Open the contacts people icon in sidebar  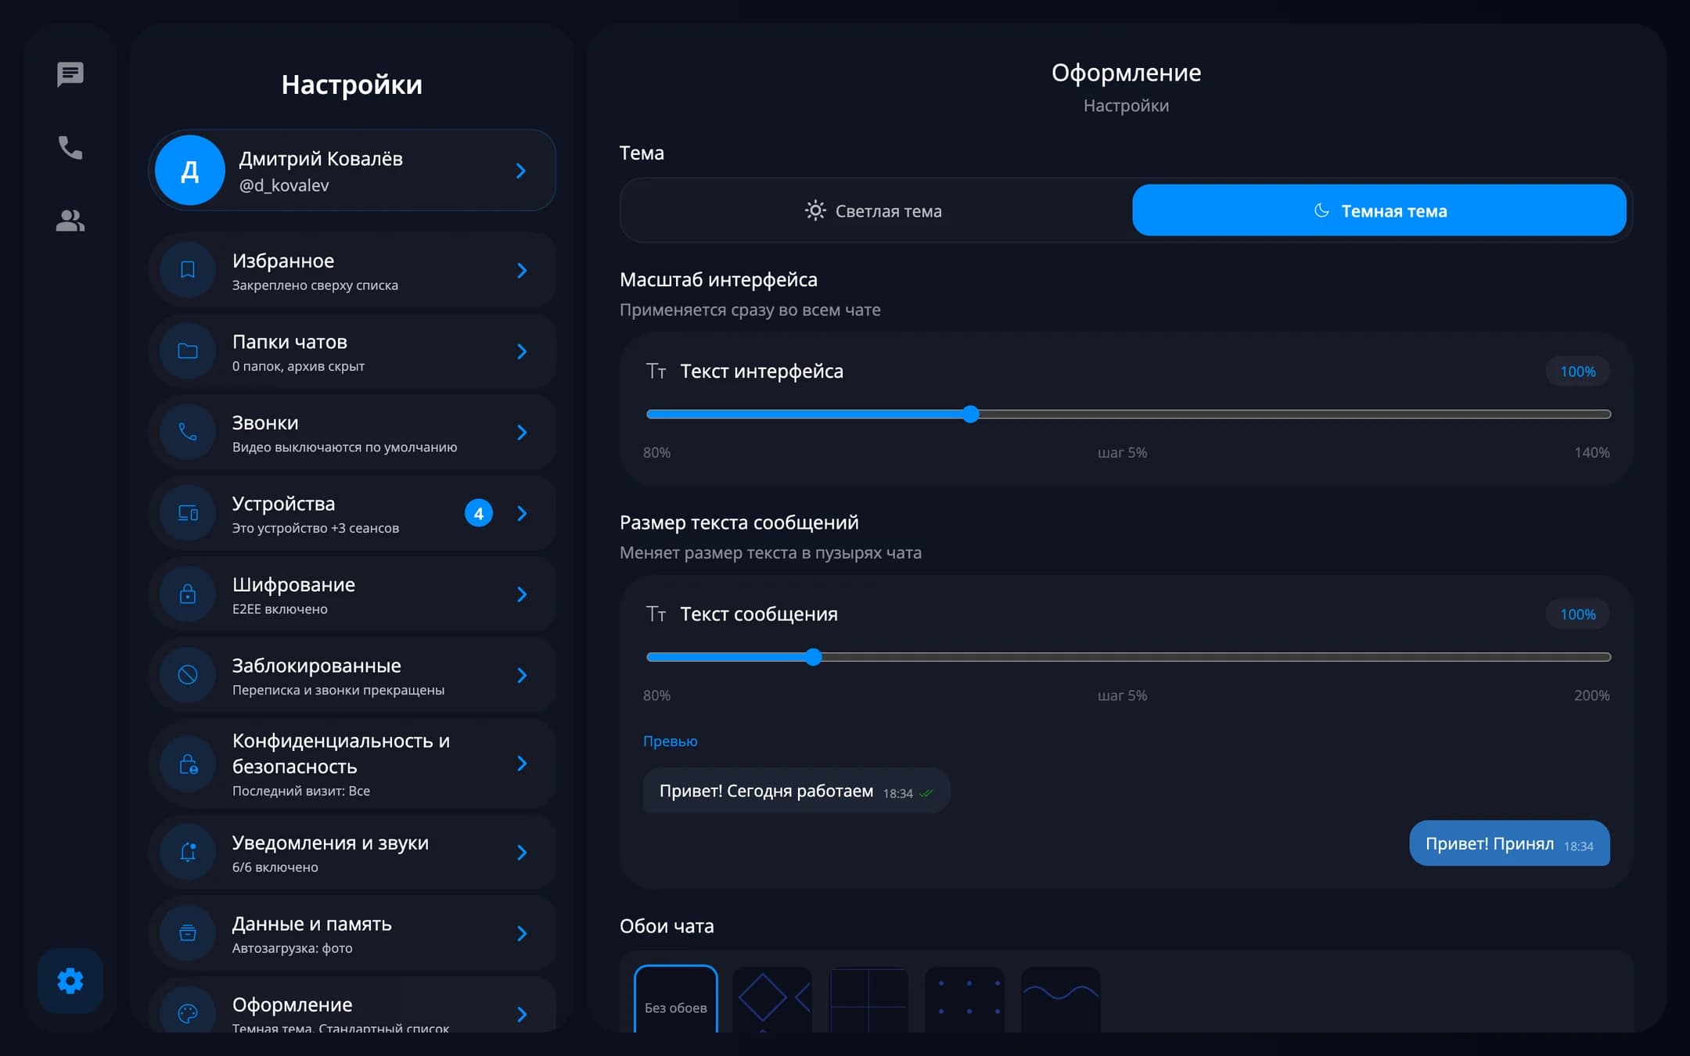pos(70,221)
